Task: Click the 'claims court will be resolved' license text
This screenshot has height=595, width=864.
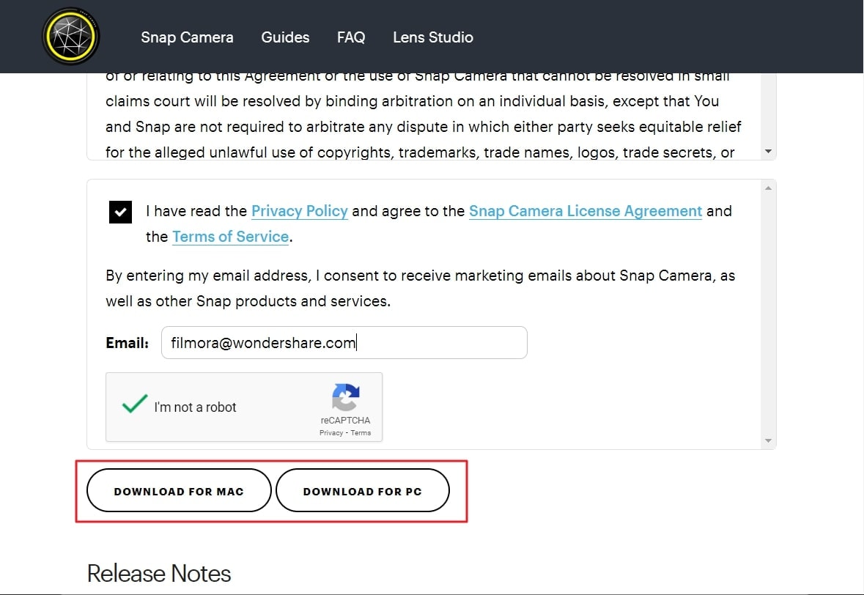Action: 412,101
